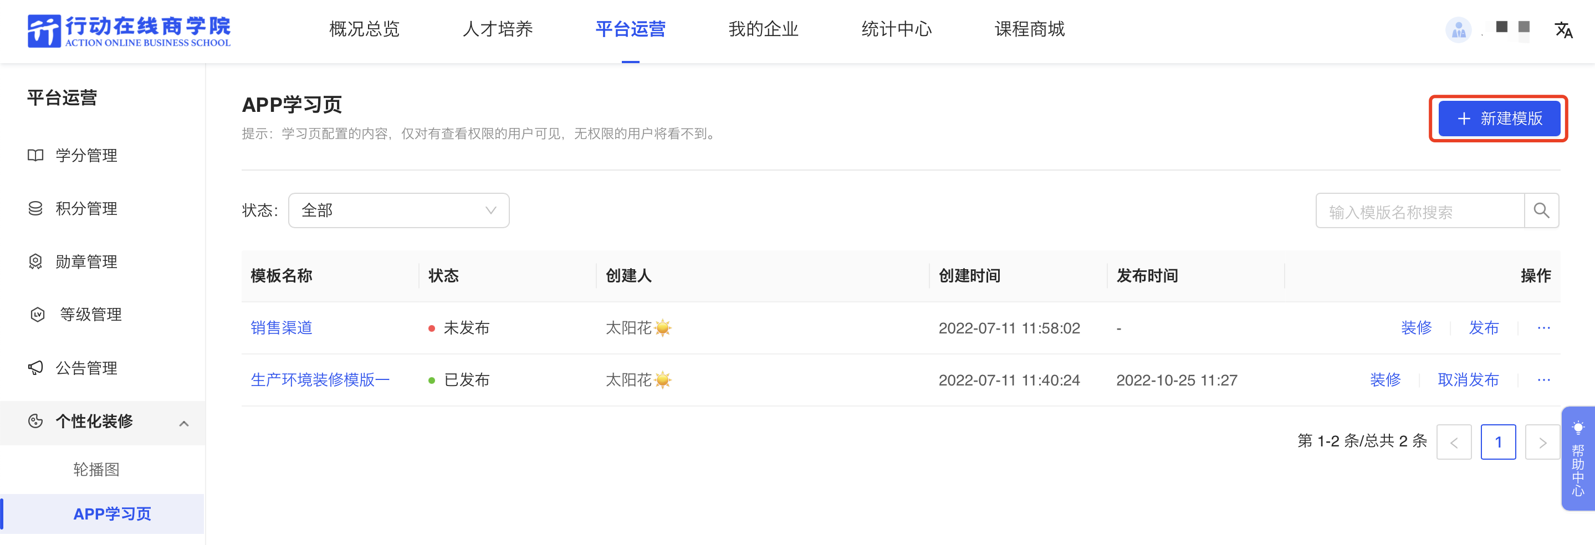Select the 平台运营 tab

coord(630,29)
